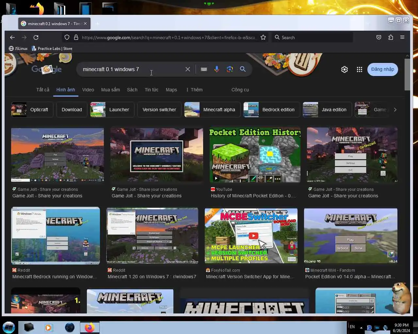Screen dimensions: 418x334
Task: Click the page vertical scrollbar thumb
Action: click(x=407, y=74)
